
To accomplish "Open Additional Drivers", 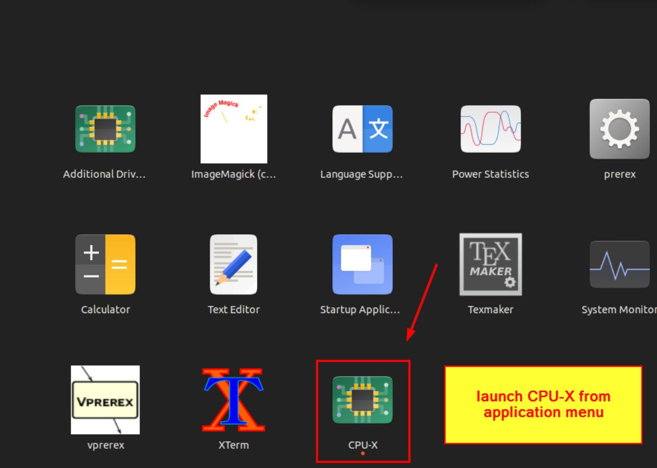I will [105, 129].
